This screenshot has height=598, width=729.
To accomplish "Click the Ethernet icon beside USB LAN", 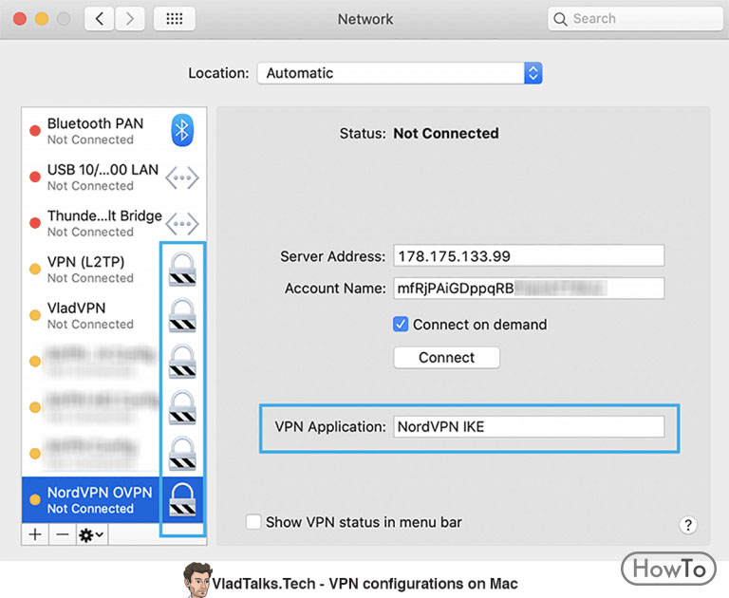I will pos(182,178).
